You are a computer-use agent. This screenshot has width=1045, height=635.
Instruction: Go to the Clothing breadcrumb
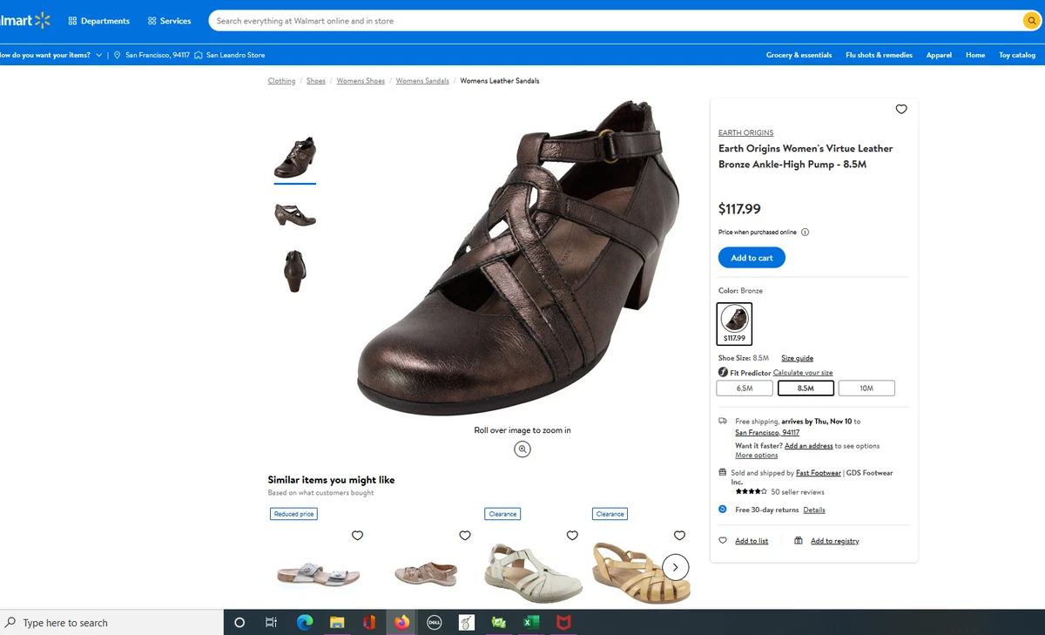[x=281, y=81]
